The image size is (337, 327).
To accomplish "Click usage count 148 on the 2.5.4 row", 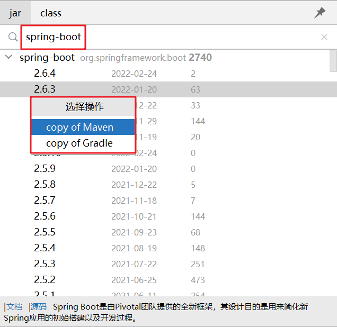I will pos(198,249).
